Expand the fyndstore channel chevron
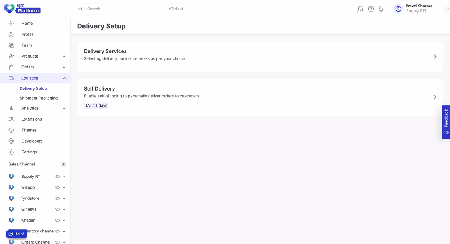The height and width of the screenshot is (244, 450). (64, 198)
